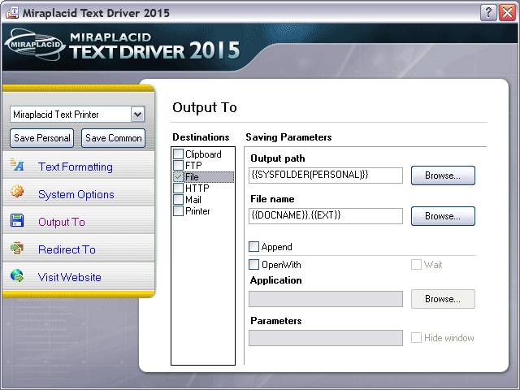520x390 pixels.
Task: Open System Options section
Action: [x=76, y=194]
